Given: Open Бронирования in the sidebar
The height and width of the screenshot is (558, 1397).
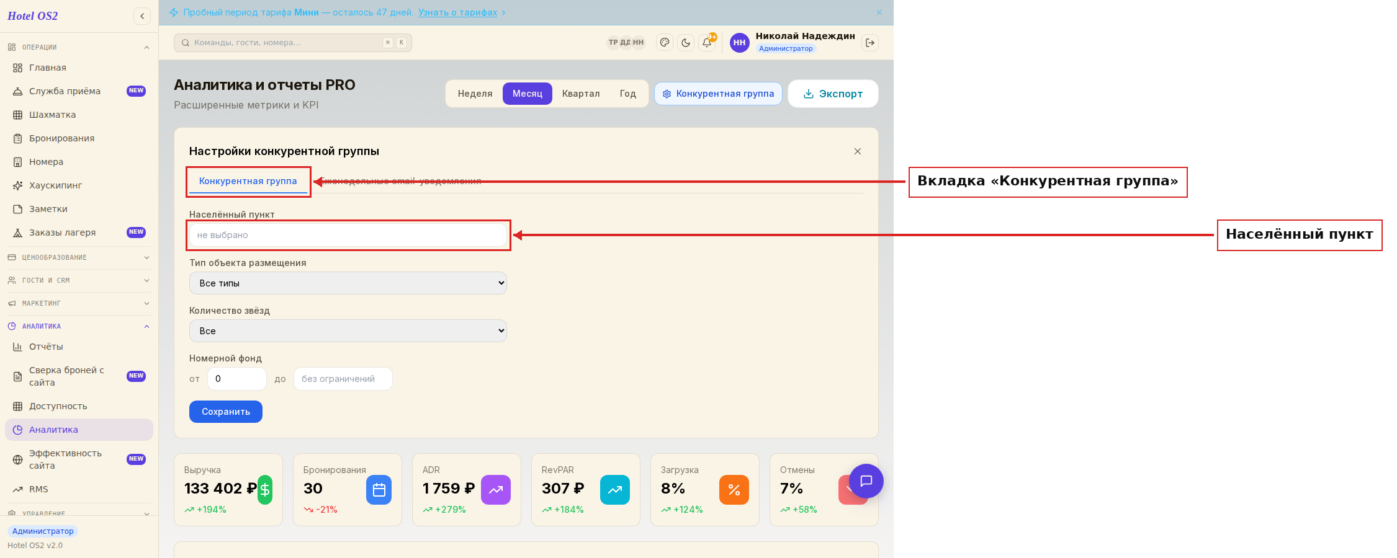Looking at the screenshot, I should click(x=79, y=138).
